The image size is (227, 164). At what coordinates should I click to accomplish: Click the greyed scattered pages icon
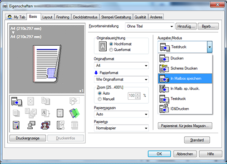[x=31, y=113]
